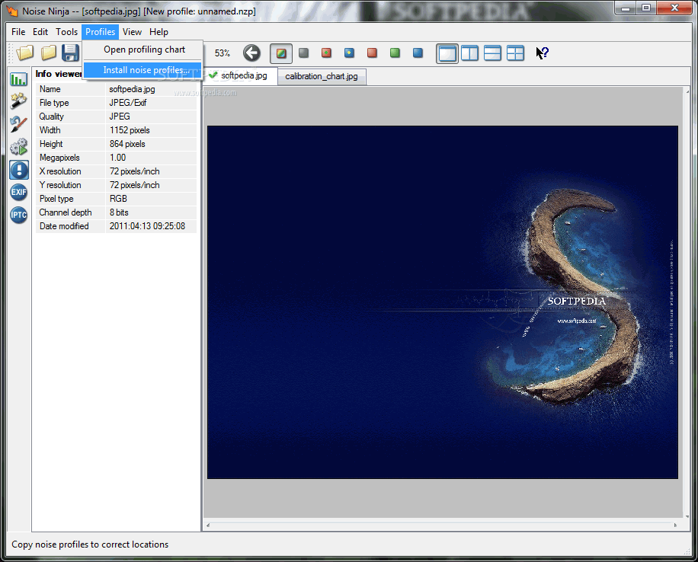Expand the Tools menu
The width and height of the screenshot is (698, 562).
(x=66, y=32)
